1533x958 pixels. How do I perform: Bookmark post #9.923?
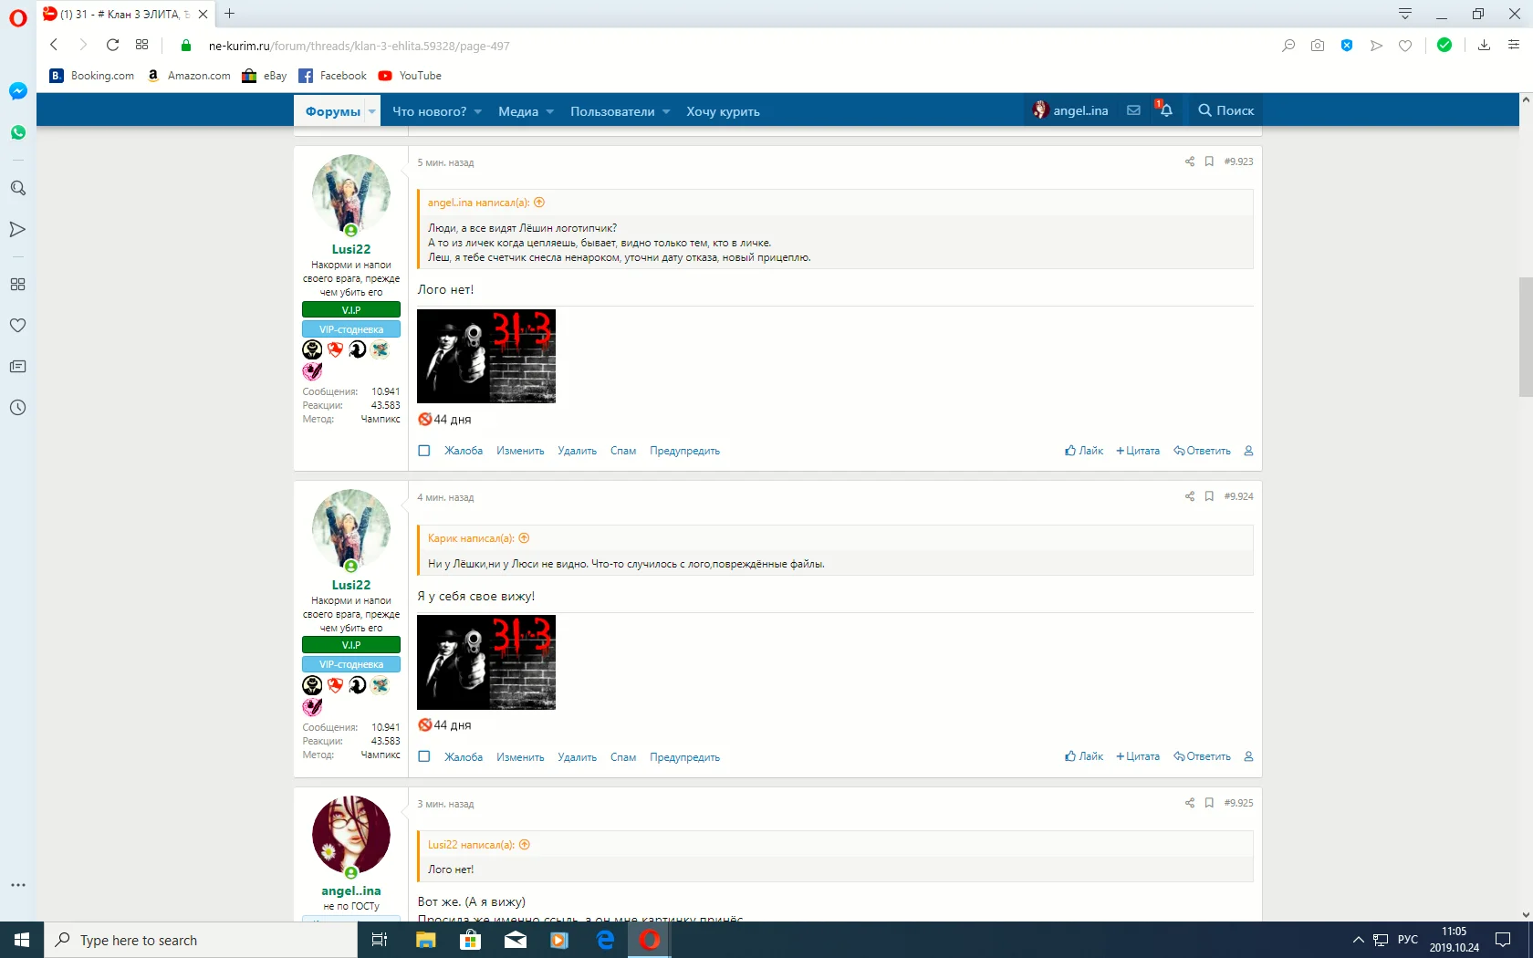tap(1209, 161)
